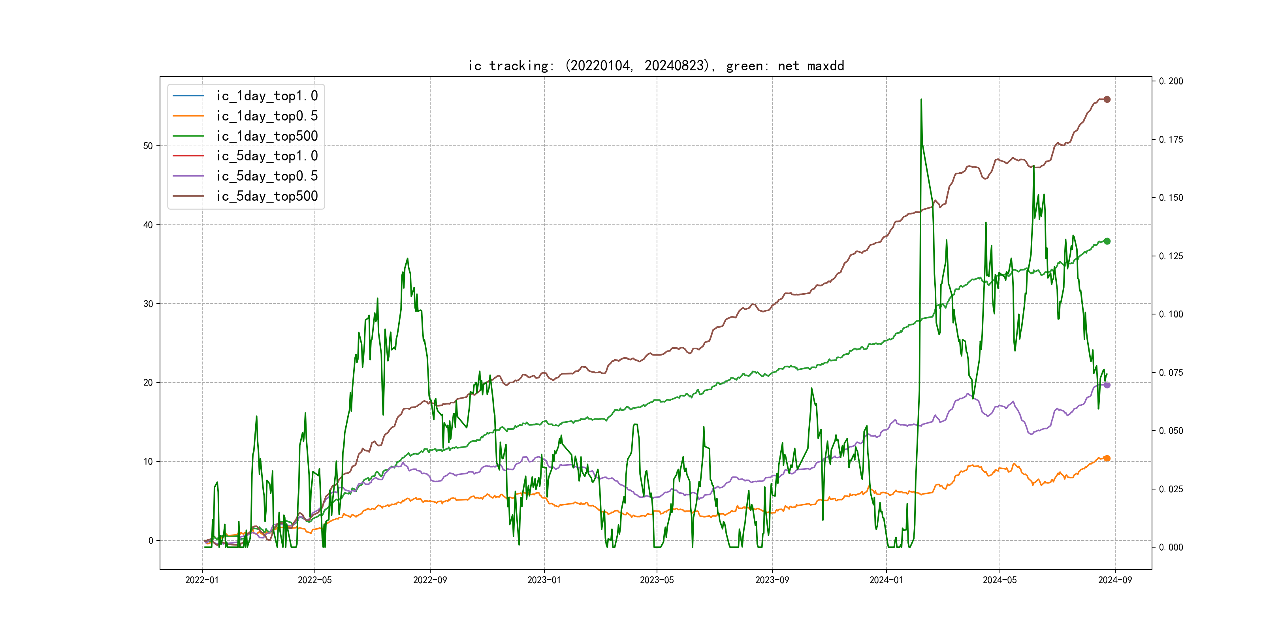
Task: Click the 2024-01 x-axis tick label
Action: point(886,580)
